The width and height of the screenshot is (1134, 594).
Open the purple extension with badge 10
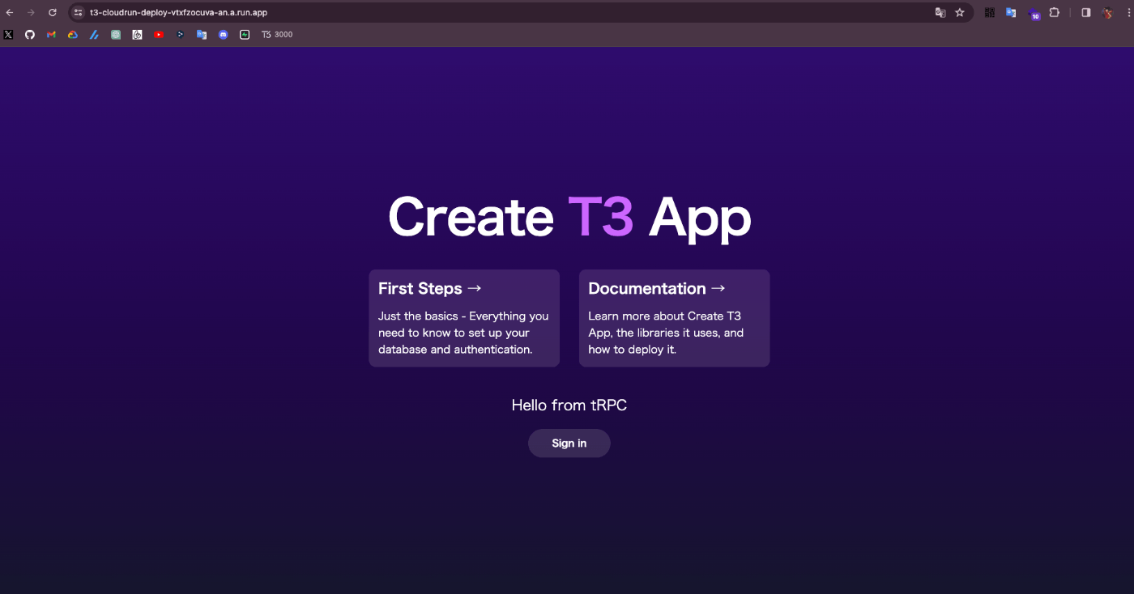(1034, 14)
